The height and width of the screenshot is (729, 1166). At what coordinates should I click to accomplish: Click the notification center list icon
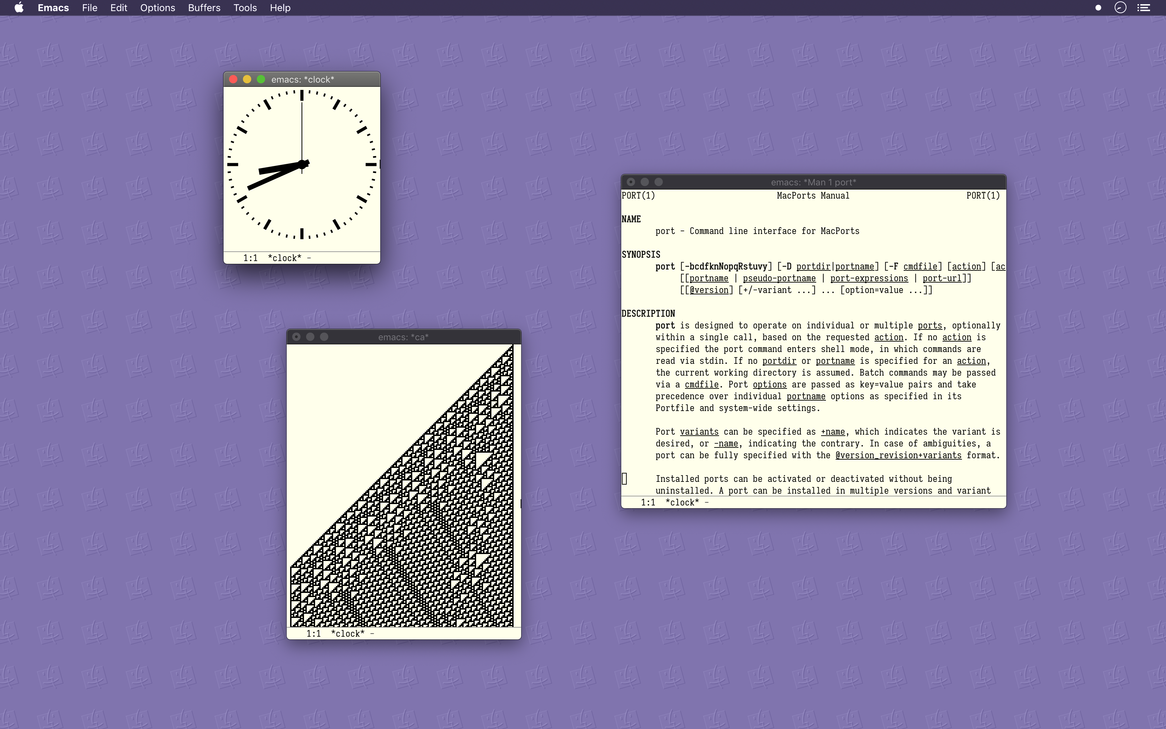1143,8
